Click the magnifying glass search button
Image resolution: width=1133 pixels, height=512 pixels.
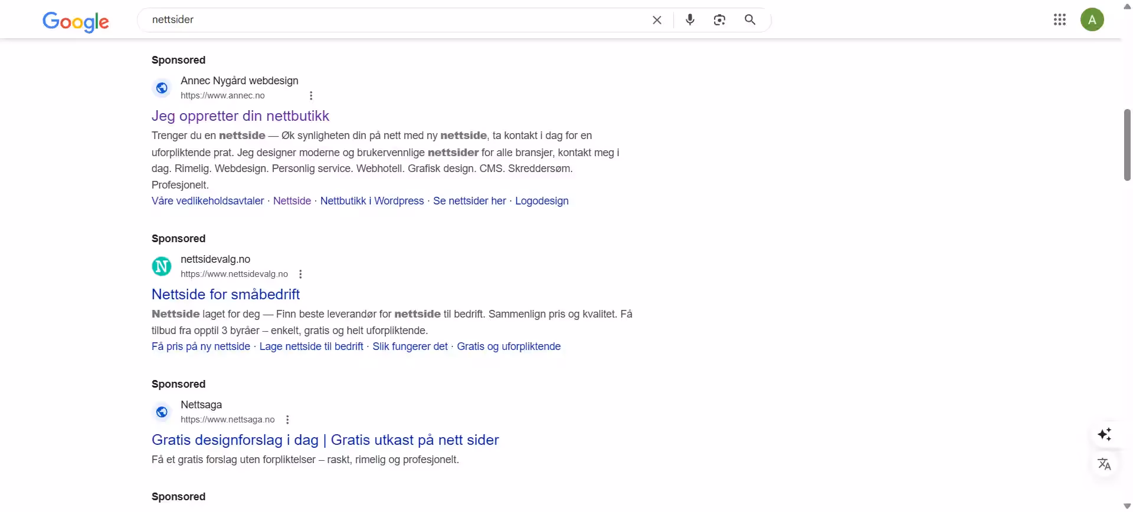(x=750, y=20)
